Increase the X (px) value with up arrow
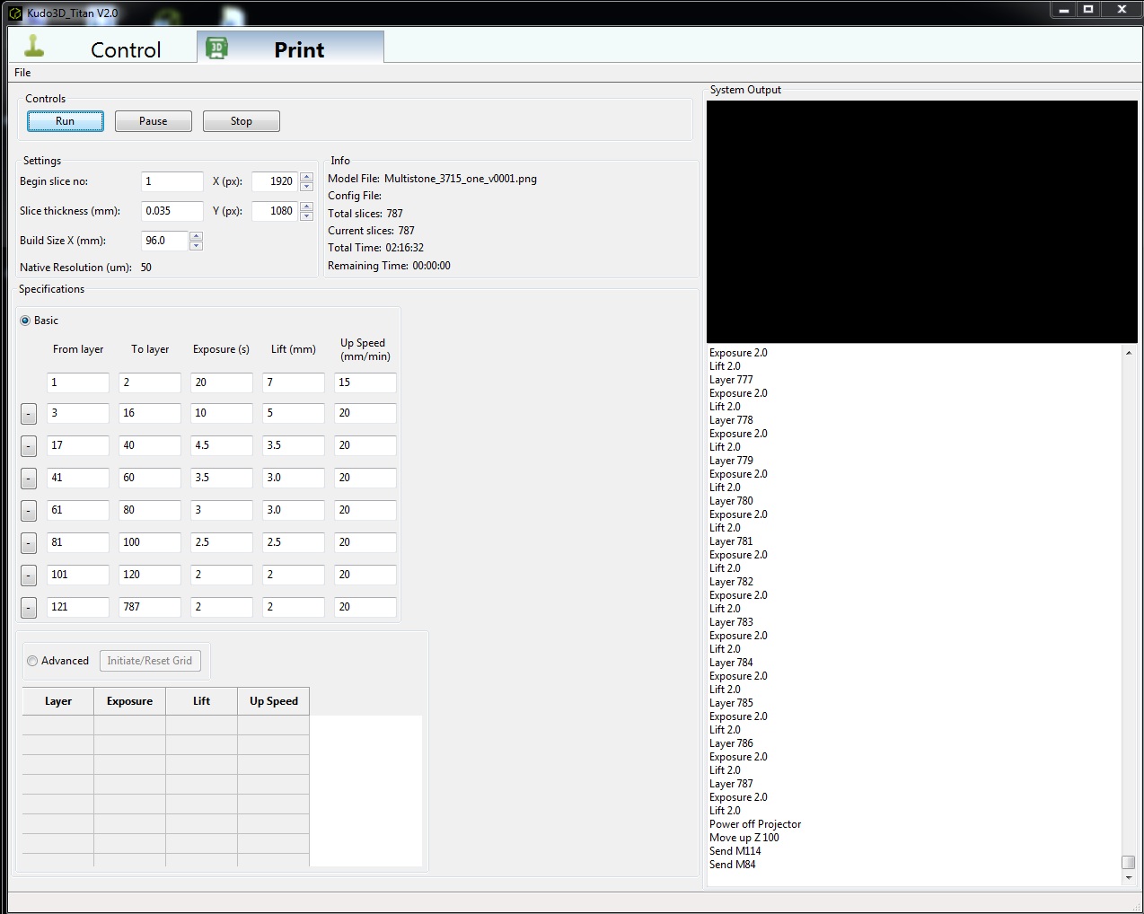The height and width of the screenshot is (914, 1144). pyautogui.click(x=307, y=177)
